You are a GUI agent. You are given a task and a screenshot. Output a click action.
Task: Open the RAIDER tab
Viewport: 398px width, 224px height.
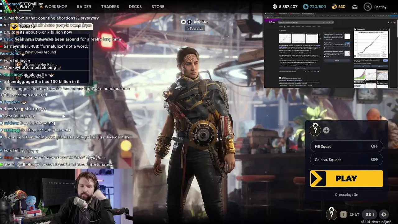coord(84,7)
